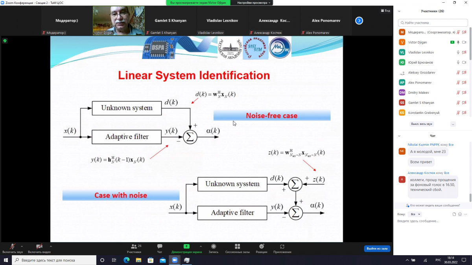
Task: Toggle Konstantin Grebenyuk's muted mic icon
Action: 458,113
